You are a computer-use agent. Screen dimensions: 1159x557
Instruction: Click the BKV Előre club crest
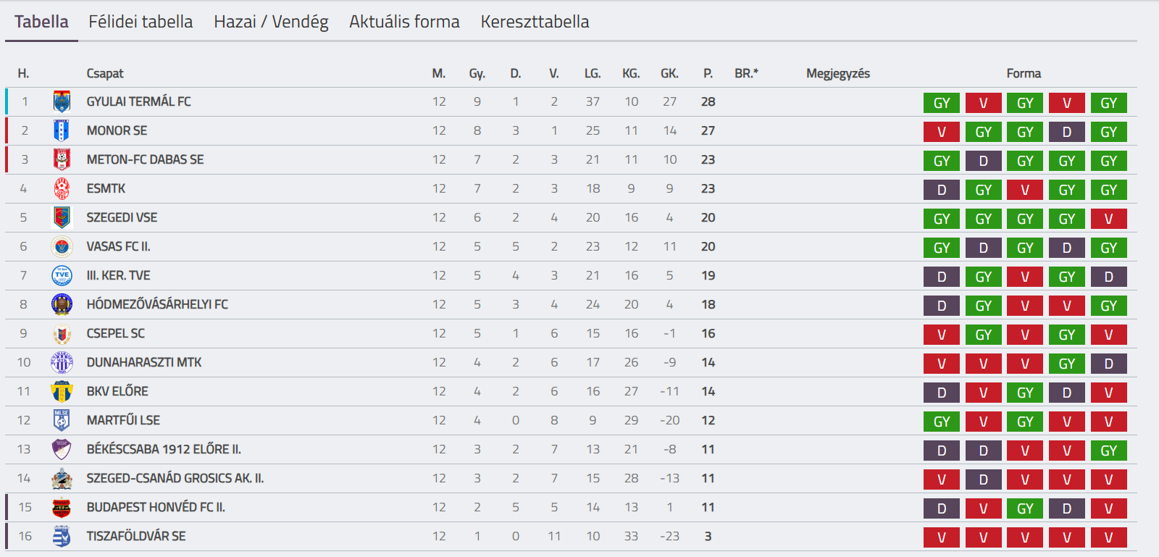(x=62, y=391)
